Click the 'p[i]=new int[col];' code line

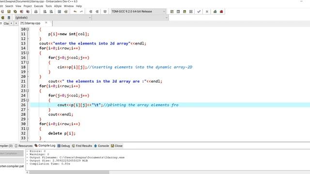click(x=69, y=34)
